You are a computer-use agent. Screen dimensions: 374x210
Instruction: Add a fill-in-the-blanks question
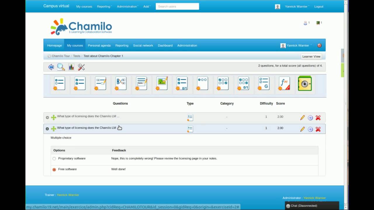pos(100,83)
